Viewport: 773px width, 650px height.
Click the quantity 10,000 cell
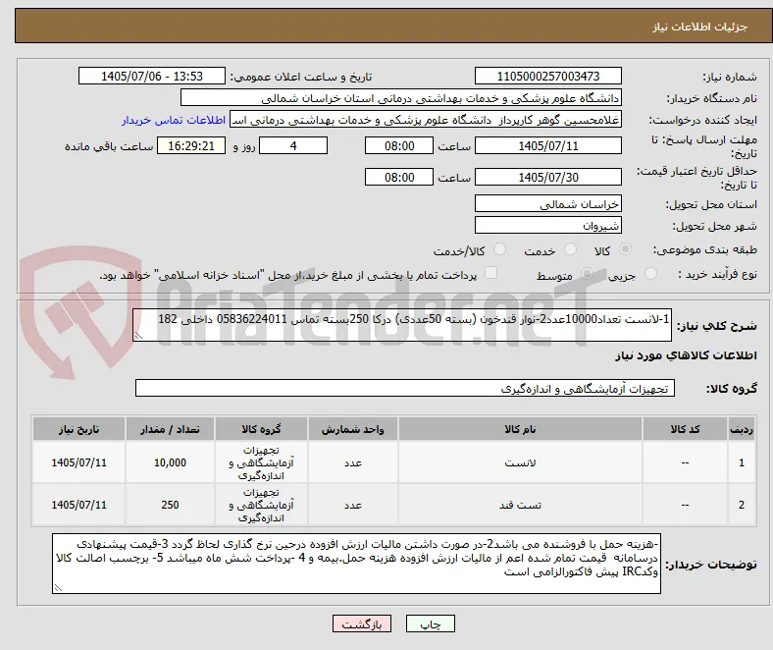[170, 462]
